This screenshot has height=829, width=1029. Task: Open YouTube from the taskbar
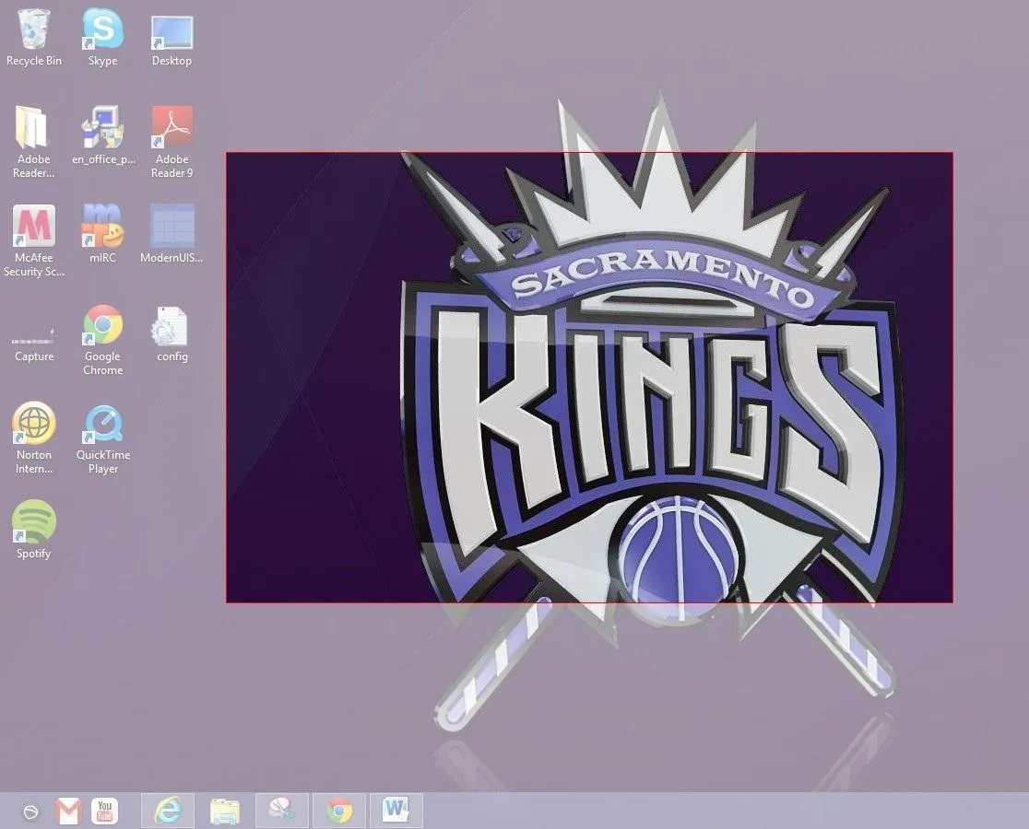point(104,811)
